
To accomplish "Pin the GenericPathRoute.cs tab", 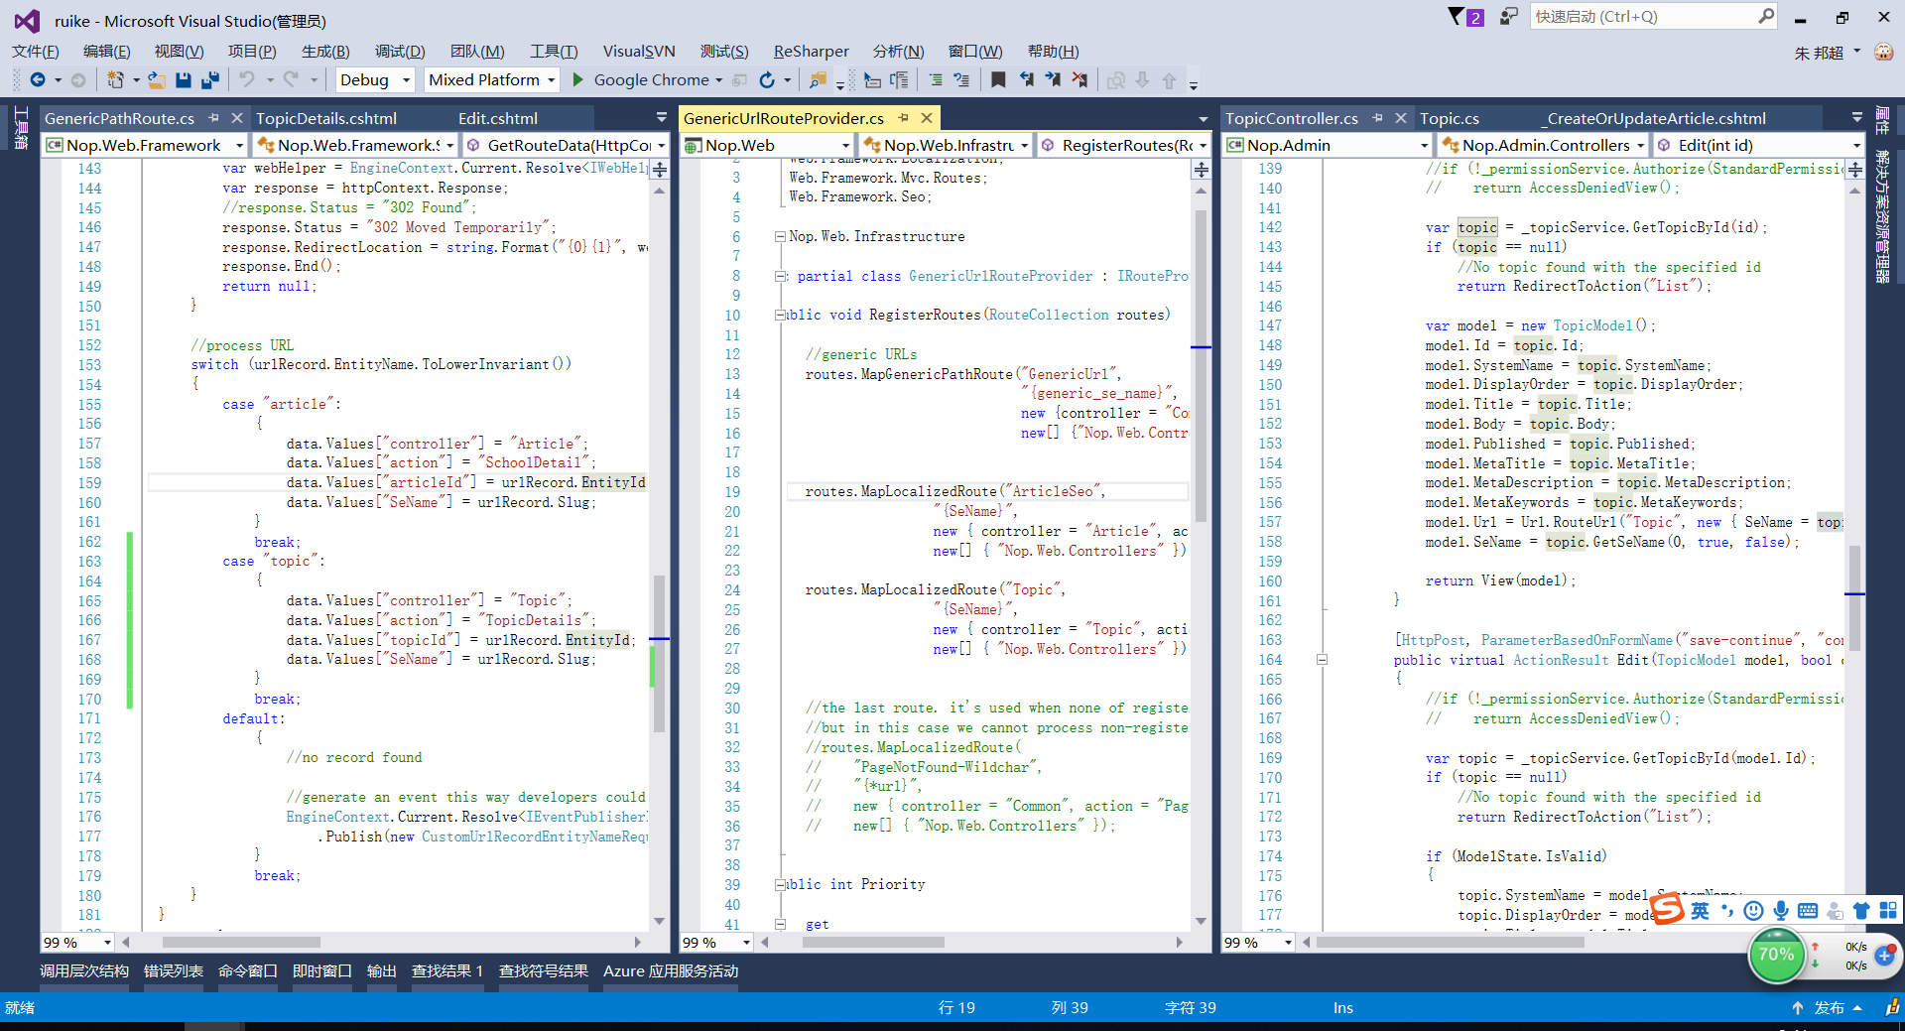I will 213,118.
